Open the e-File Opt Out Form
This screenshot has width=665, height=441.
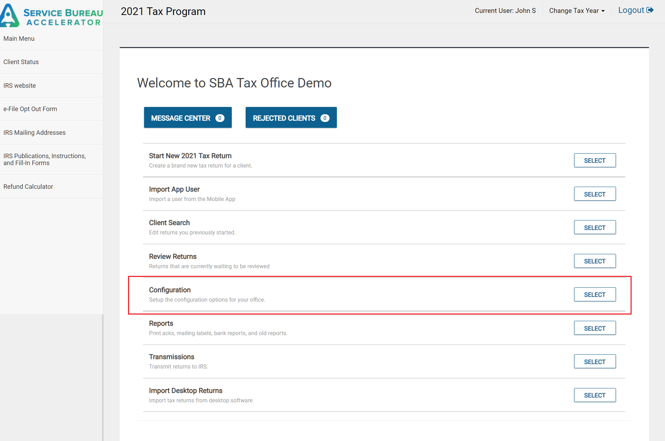30,109
